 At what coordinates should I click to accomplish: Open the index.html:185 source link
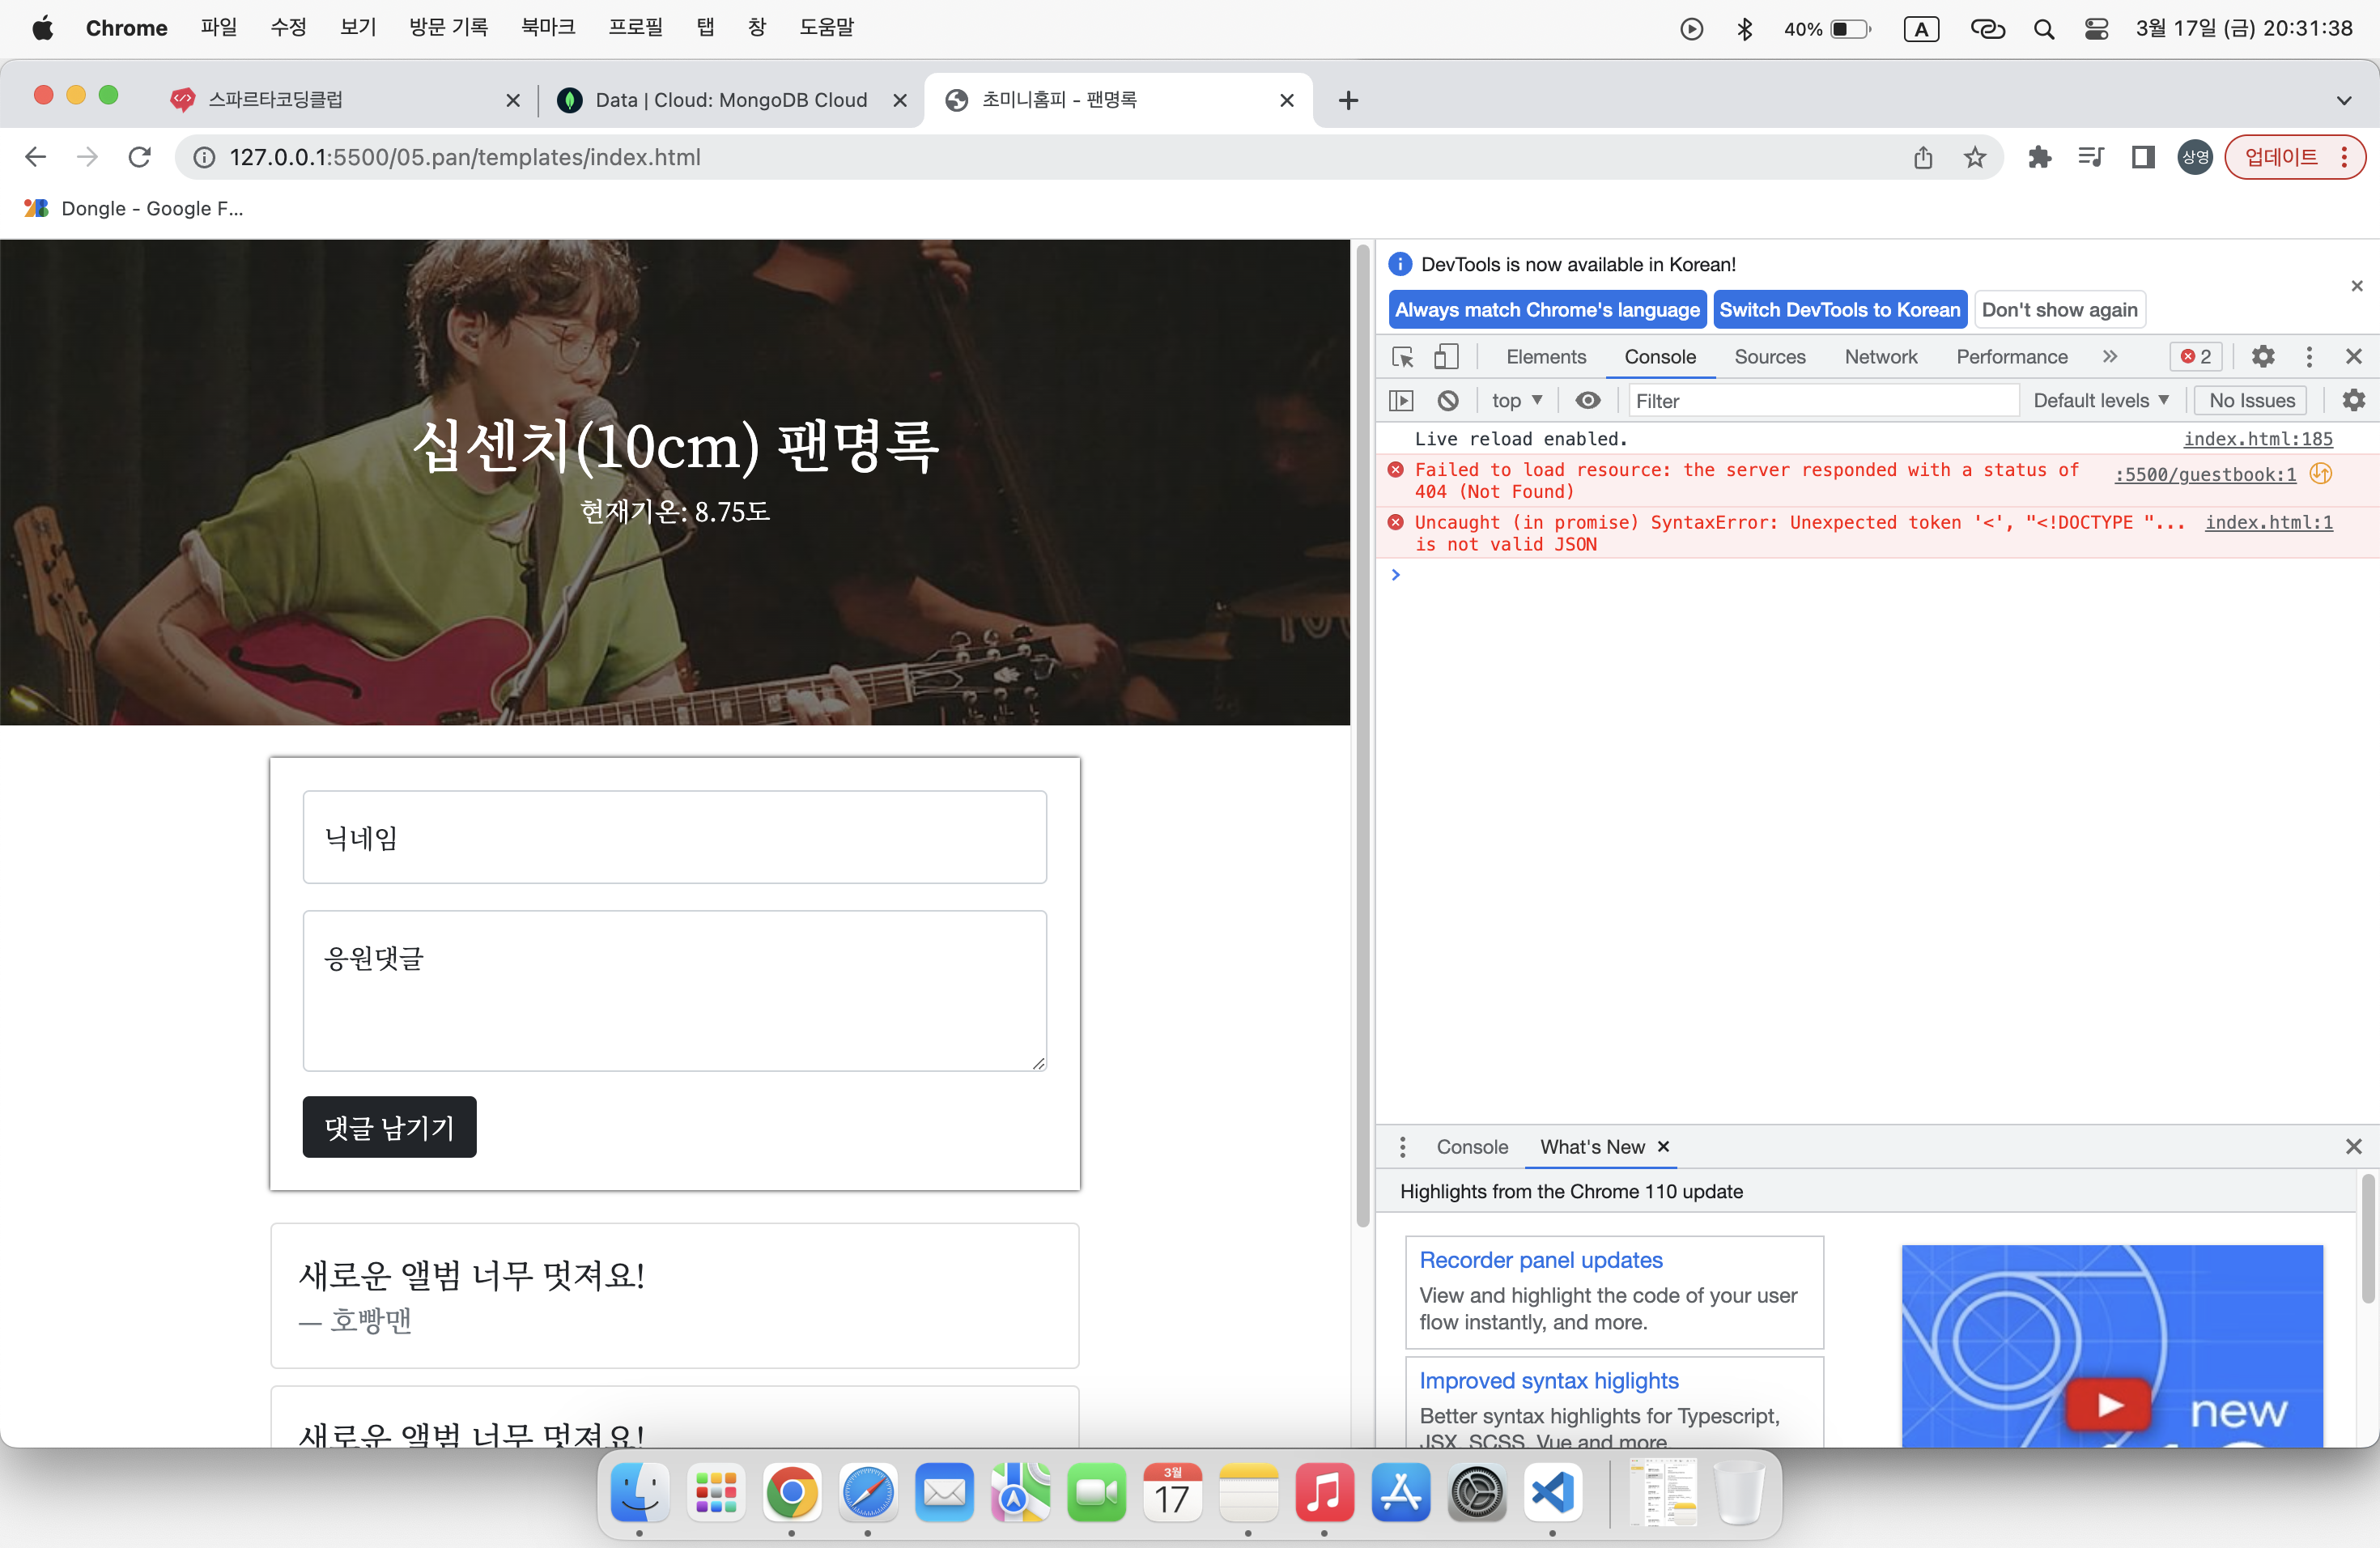point(2258,439)
